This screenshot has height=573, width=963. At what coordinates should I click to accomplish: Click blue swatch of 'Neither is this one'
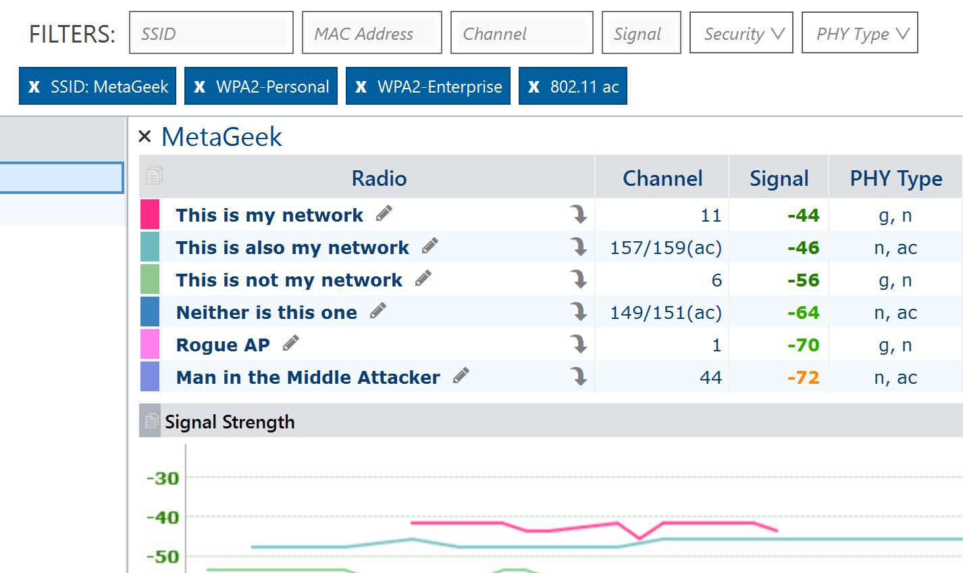(x=150, y=312)
